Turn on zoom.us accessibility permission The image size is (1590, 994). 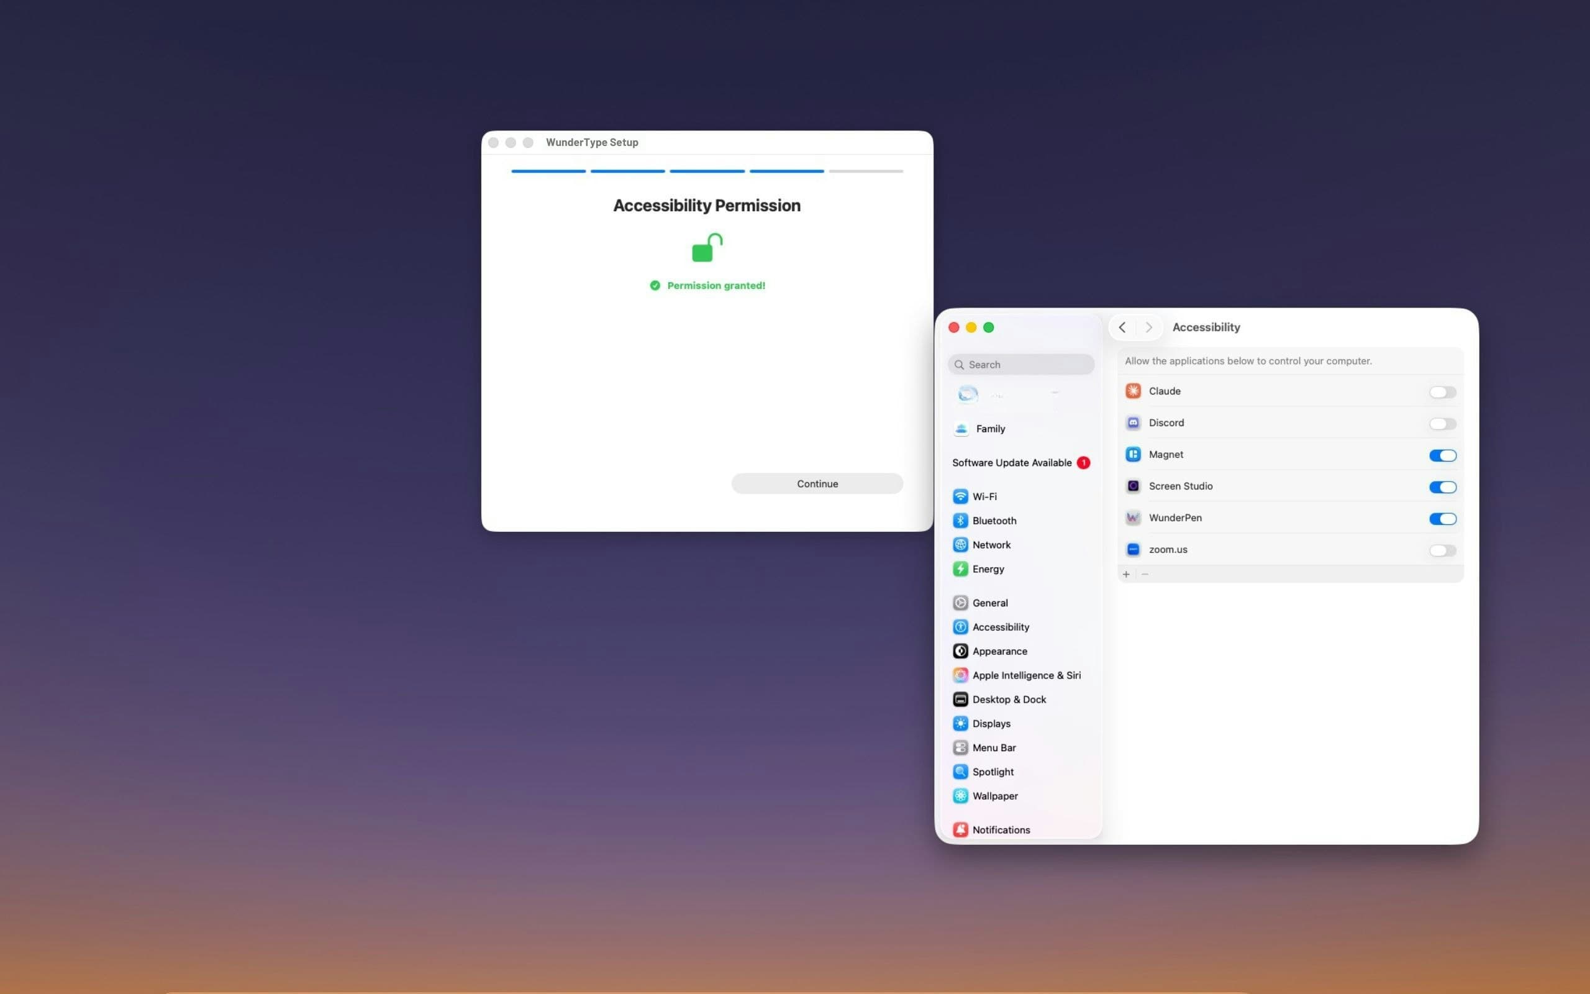click(1442, 550)
